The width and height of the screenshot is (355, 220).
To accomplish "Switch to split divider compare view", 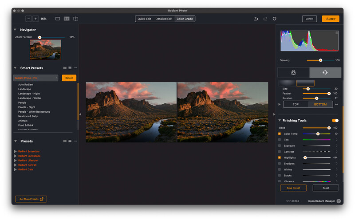I will point(75,19).
